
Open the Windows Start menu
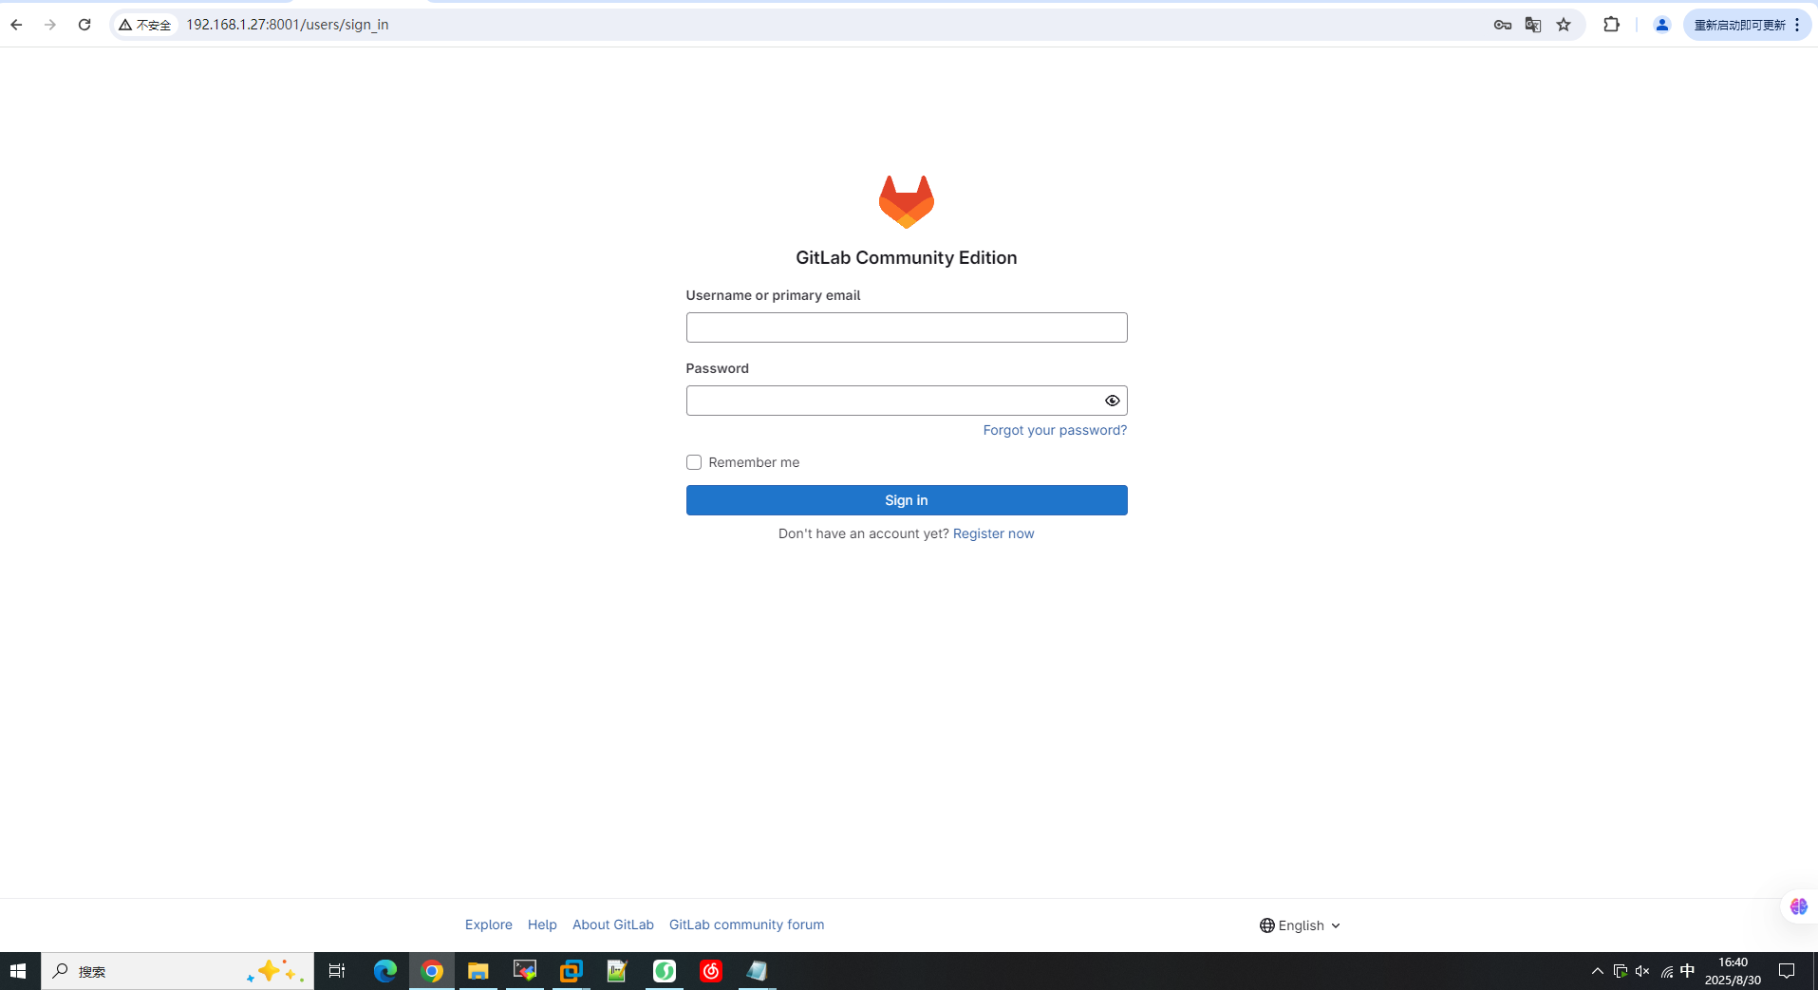18,971
